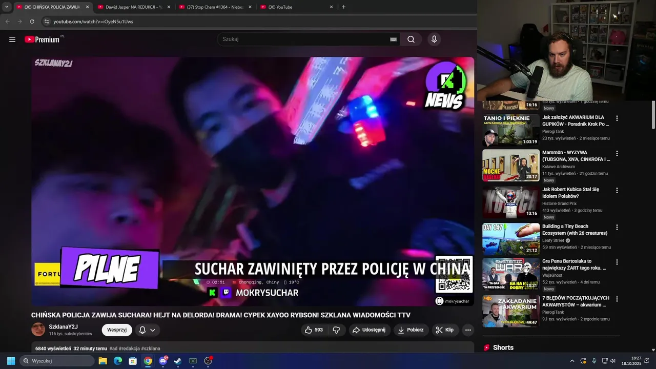Open the YouTube guide hamburger menu
The width and height of the screenshot is (656, 369).
(x=12, y=39)
